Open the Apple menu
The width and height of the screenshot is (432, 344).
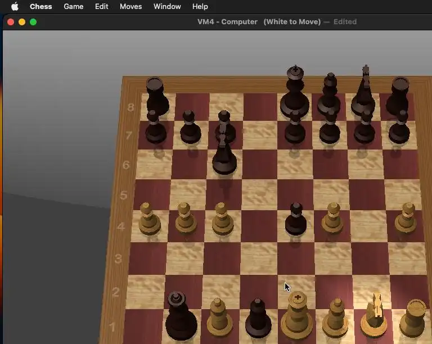15,6
